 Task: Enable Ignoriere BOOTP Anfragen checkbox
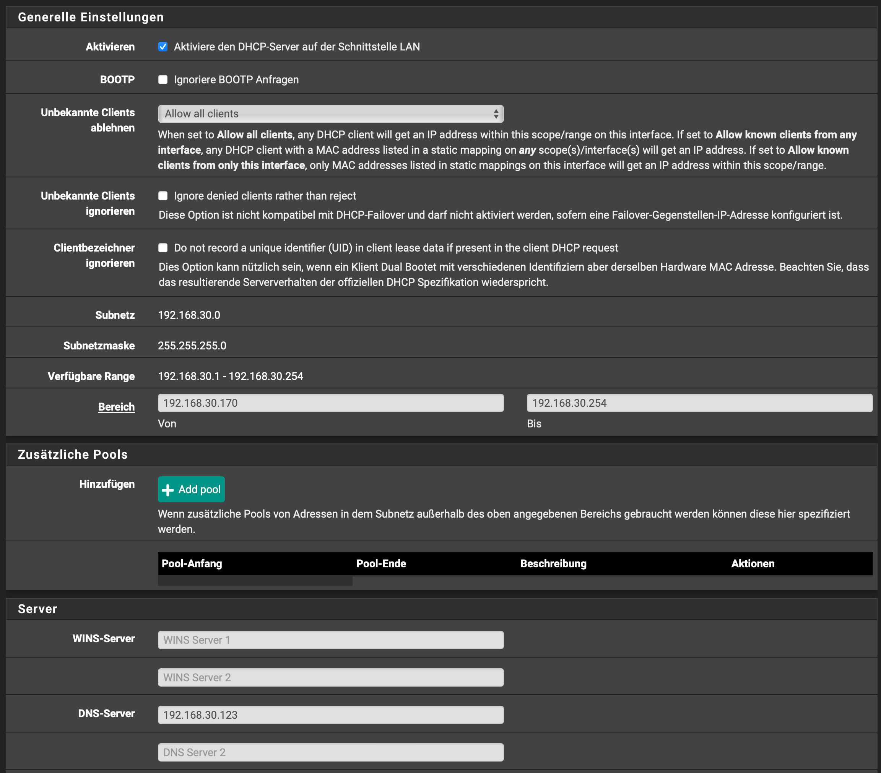click(163, 80)
